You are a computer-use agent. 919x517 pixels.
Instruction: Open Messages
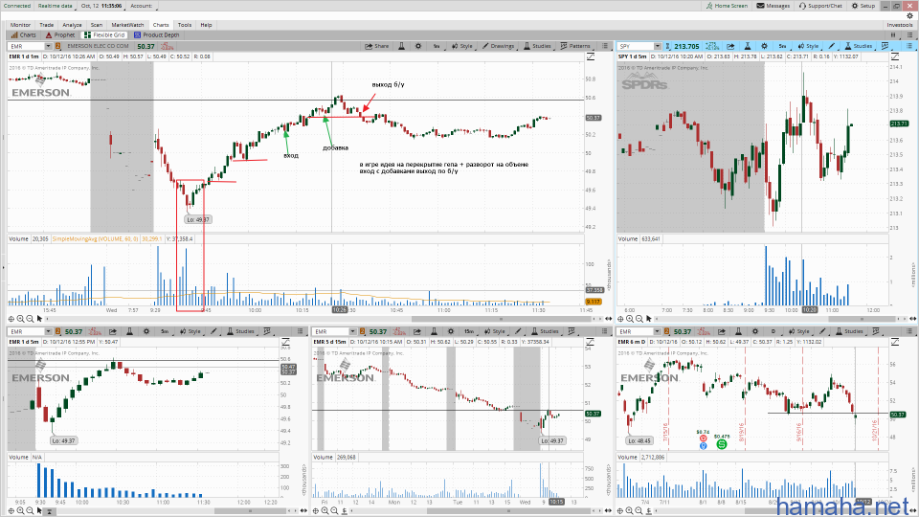point(773,6)
